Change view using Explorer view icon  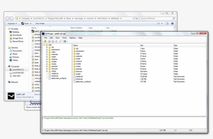[159, 23]
